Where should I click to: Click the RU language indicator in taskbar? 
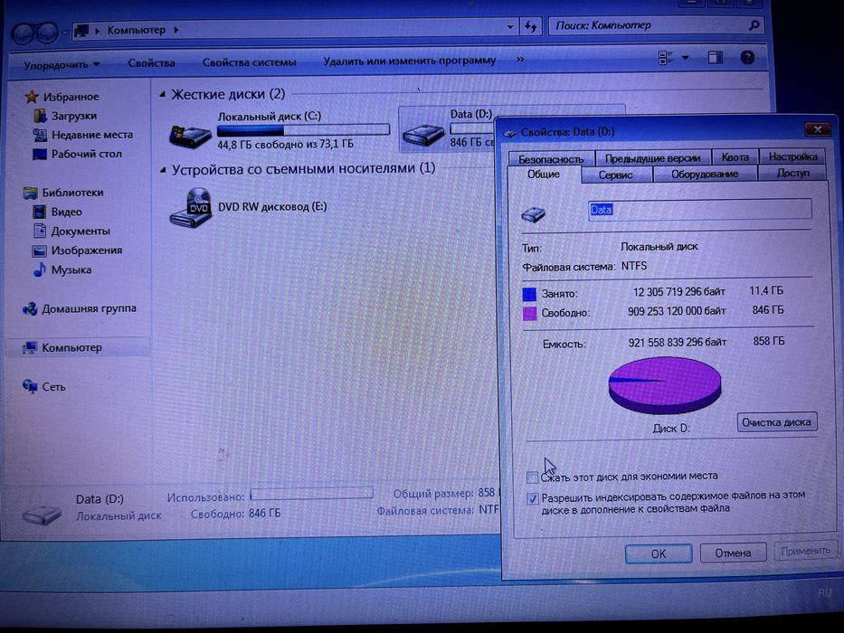click(x=824, y=592)
